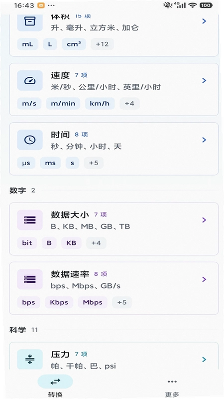Open 数据速率 via its chevron arrow

(204, 279)
